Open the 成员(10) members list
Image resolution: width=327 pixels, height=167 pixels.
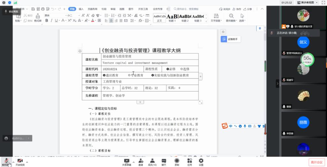(152, 161)
